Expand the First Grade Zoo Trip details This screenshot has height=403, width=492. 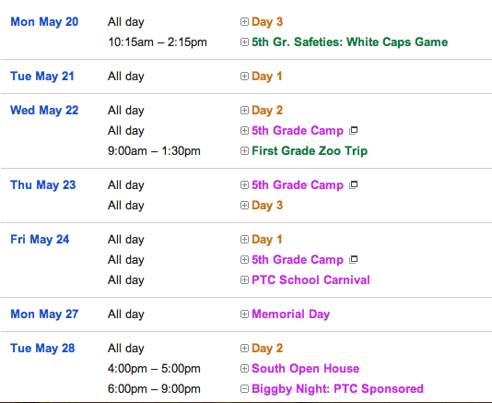click(x=244, y=150)
